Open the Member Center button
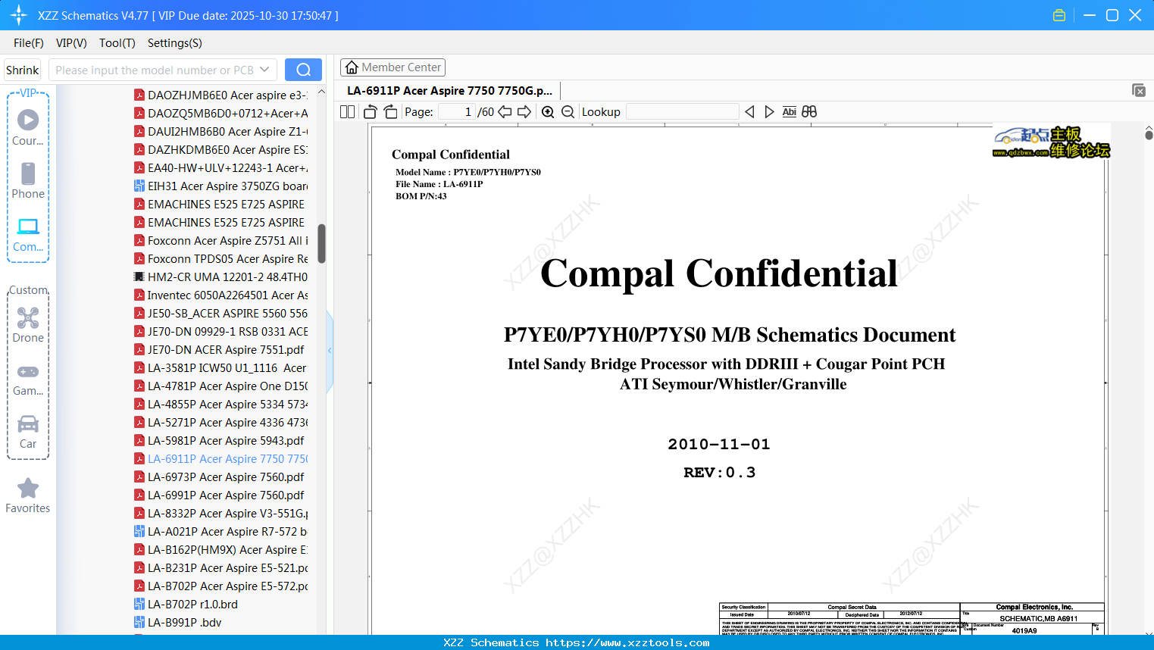1154x650 pixels. pos(392,67)
